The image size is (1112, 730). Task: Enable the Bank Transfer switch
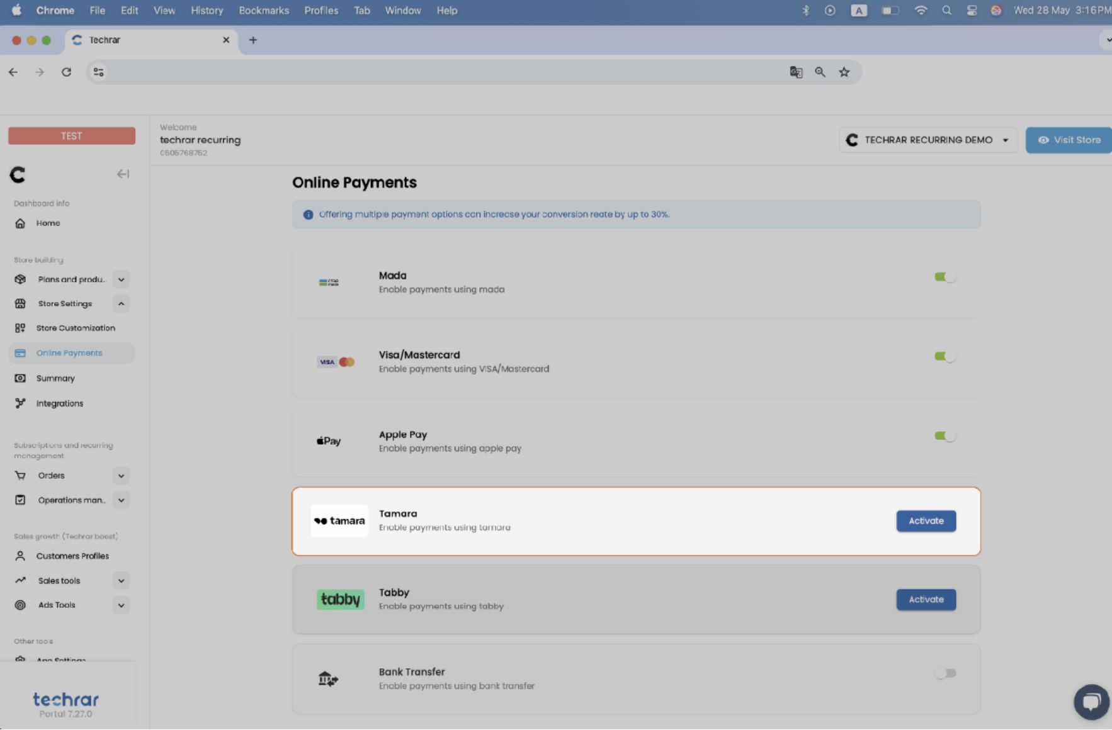(945, 673)
